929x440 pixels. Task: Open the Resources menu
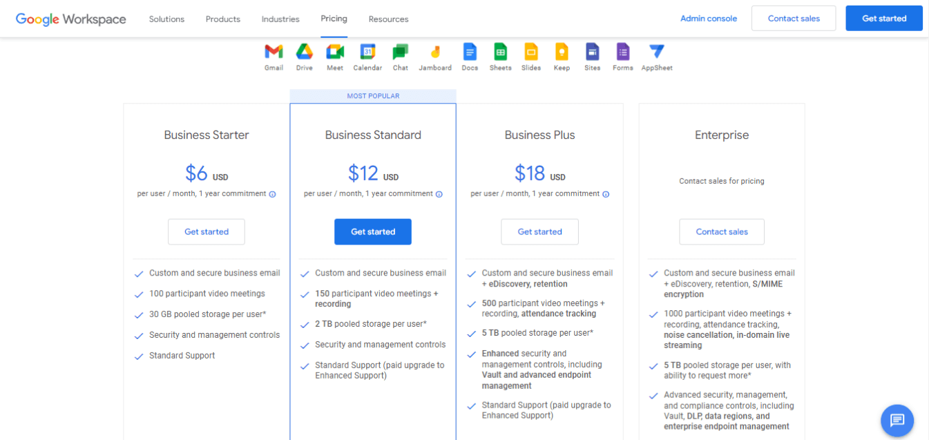tap(388, 19)
